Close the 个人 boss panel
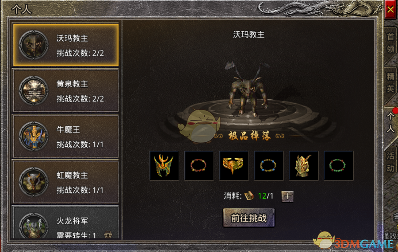Screen dimensions: 398x252 390,10
